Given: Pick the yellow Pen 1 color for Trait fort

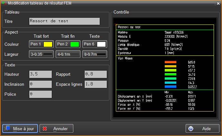Looking at the screenshot, I should pos(41,44).
